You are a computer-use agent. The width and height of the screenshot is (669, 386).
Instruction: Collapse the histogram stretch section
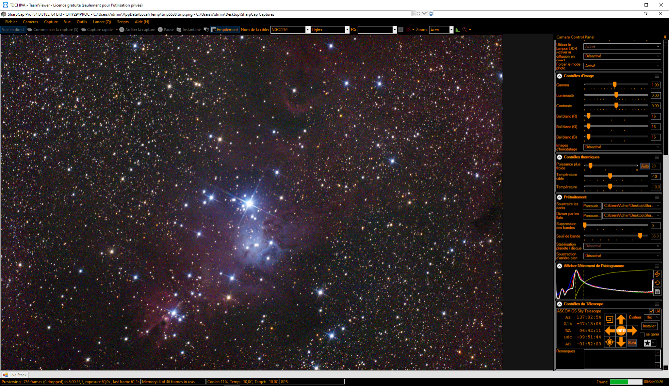click(x=560, y=266)
